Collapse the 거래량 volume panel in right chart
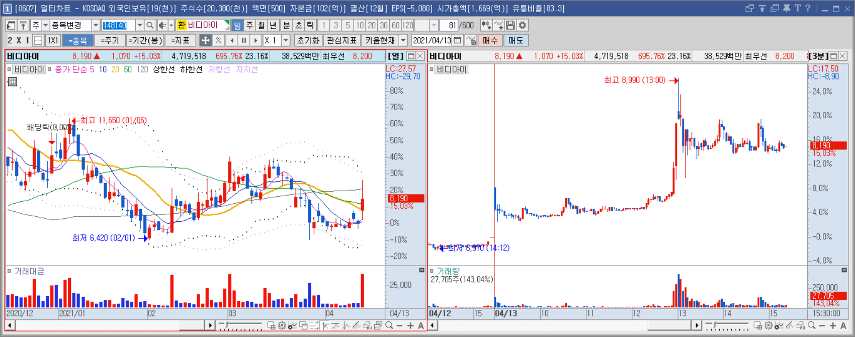Screen dimensions: 855x337 (844, 271)
